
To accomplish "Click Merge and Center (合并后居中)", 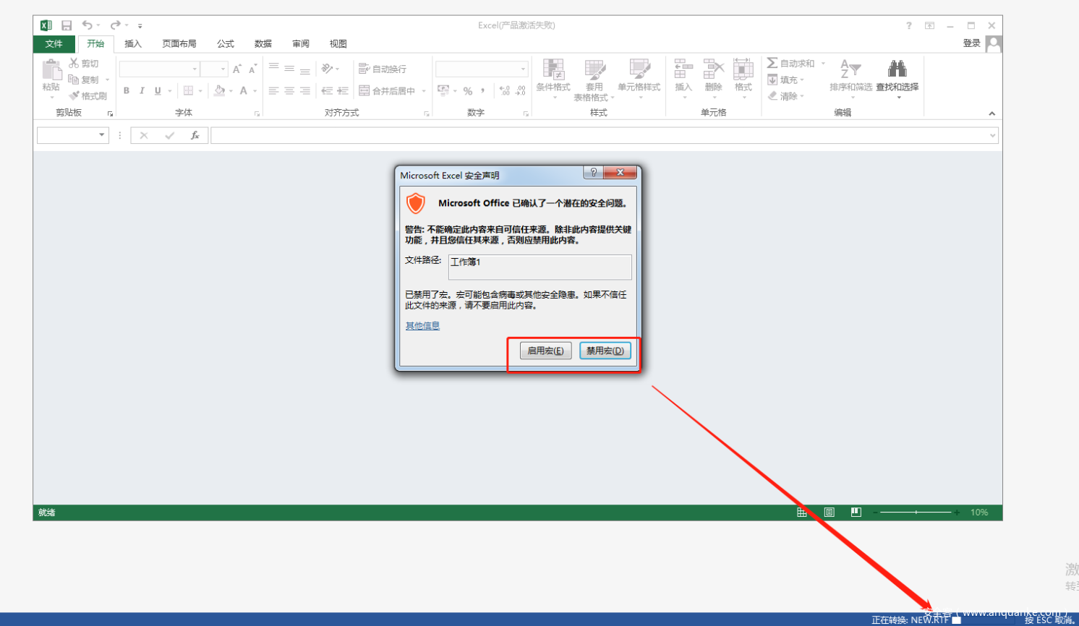I will pyautogui.click(x=387, y=90).
